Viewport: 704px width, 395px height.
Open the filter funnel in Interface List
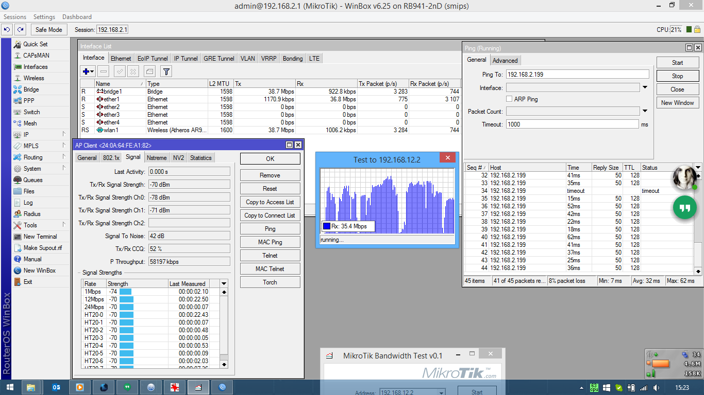[x=166, y=71]
